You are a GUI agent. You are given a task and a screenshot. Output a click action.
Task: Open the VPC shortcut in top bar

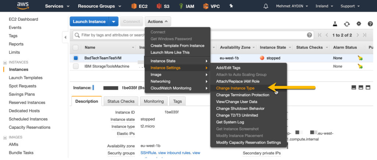[211, 6]
